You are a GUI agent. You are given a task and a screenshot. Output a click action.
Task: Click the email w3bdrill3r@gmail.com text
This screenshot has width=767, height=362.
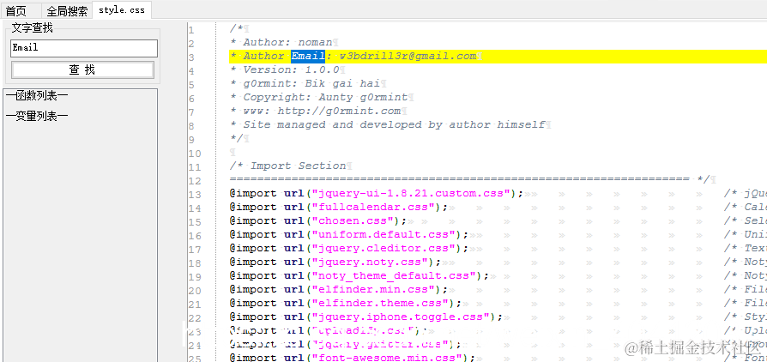tap(408, 57)
